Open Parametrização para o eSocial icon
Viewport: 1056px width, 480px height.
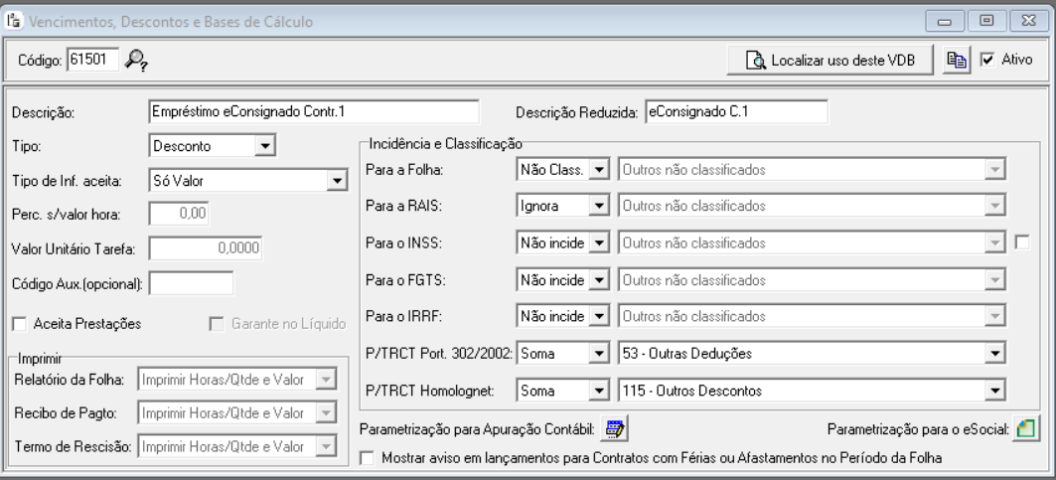tap(1024, 429)
